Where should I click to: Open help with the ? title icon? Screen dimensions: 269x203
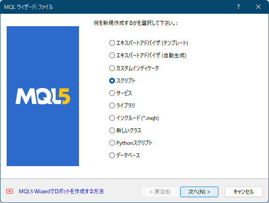click(x=238, y=7)
